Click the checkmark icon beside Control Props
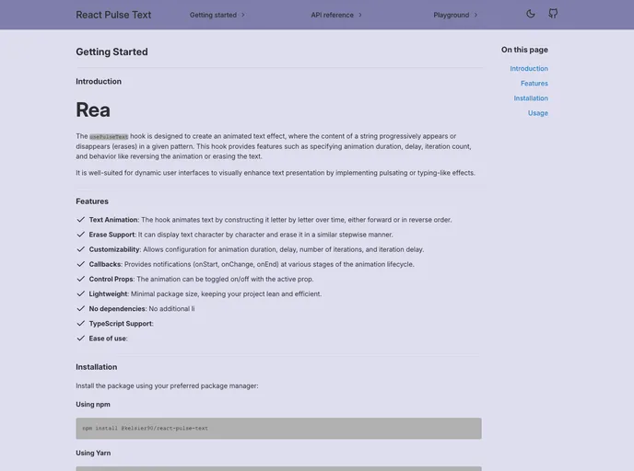Screen dimensions: 634x471 (x=80, y=279)
